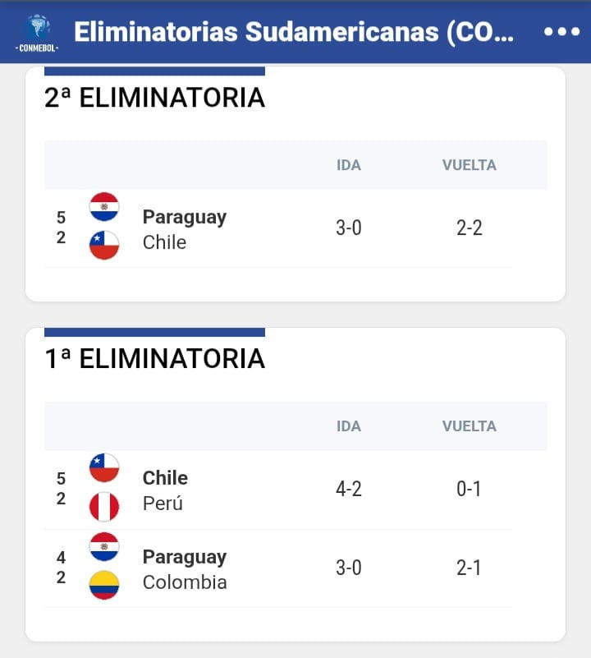Screen dimensions: 591x658
Task: Tap the Eliminatorias Sudamericanas header title
Action: pyautogui.click(x=294, y=32)
